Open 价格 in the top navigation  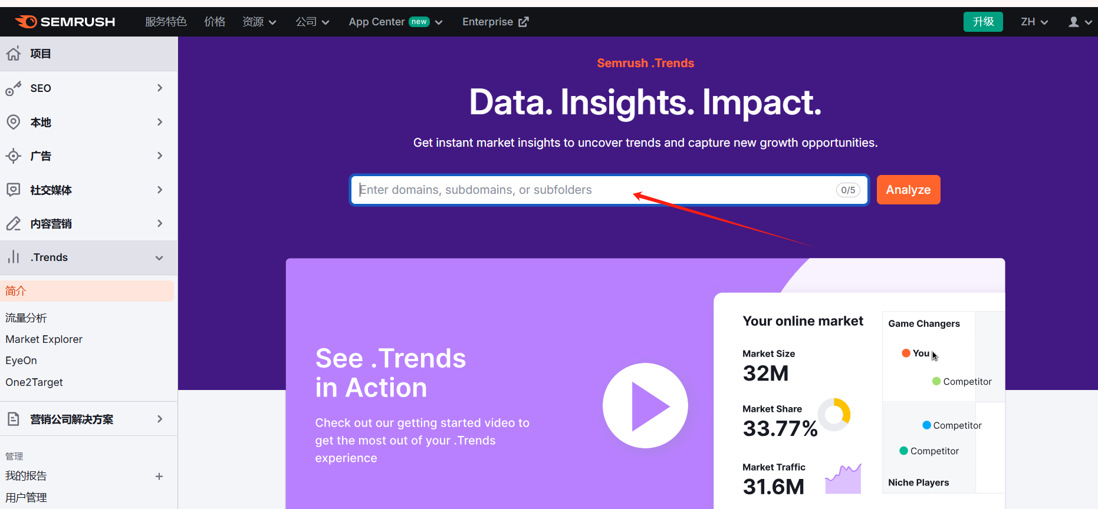coord(215,22)
